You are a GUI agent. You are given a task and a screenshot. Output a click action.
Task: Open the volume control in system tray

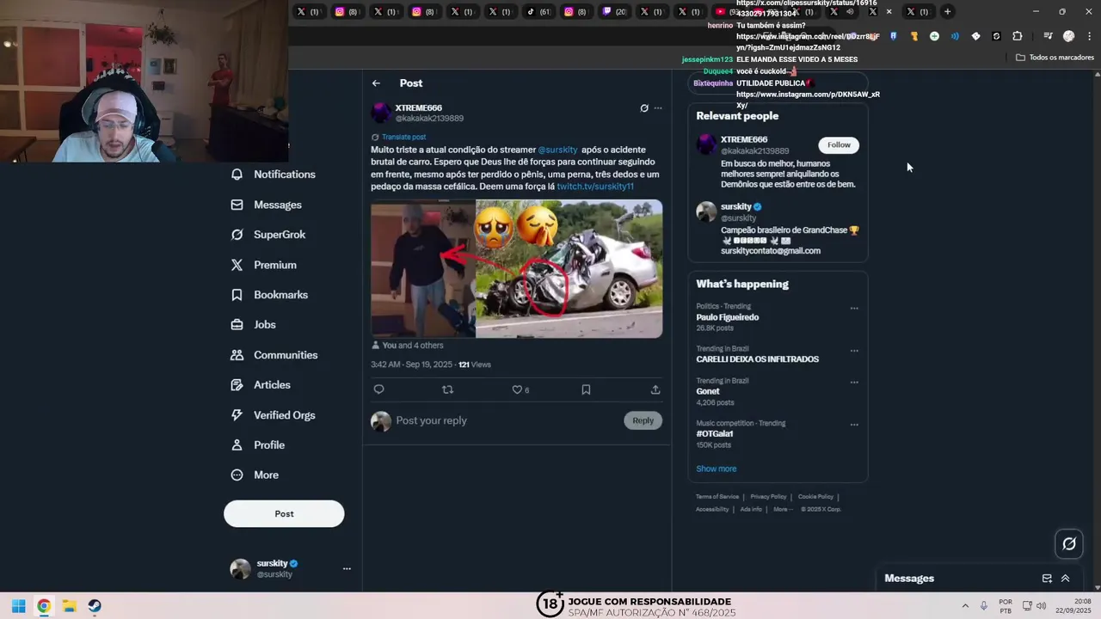(x=1041, y=606)
